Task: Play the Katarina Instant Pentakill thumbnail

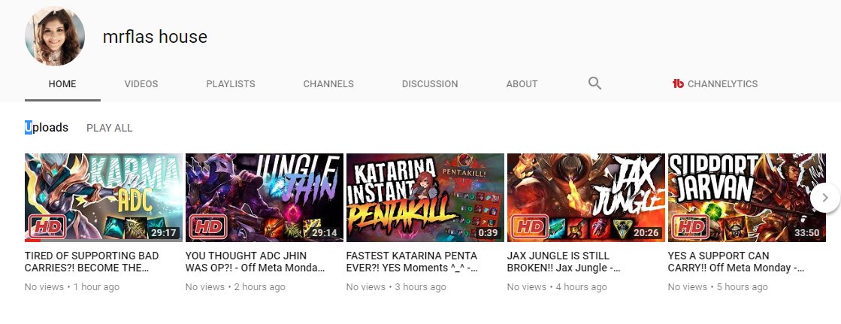Action: pos(425,198)
